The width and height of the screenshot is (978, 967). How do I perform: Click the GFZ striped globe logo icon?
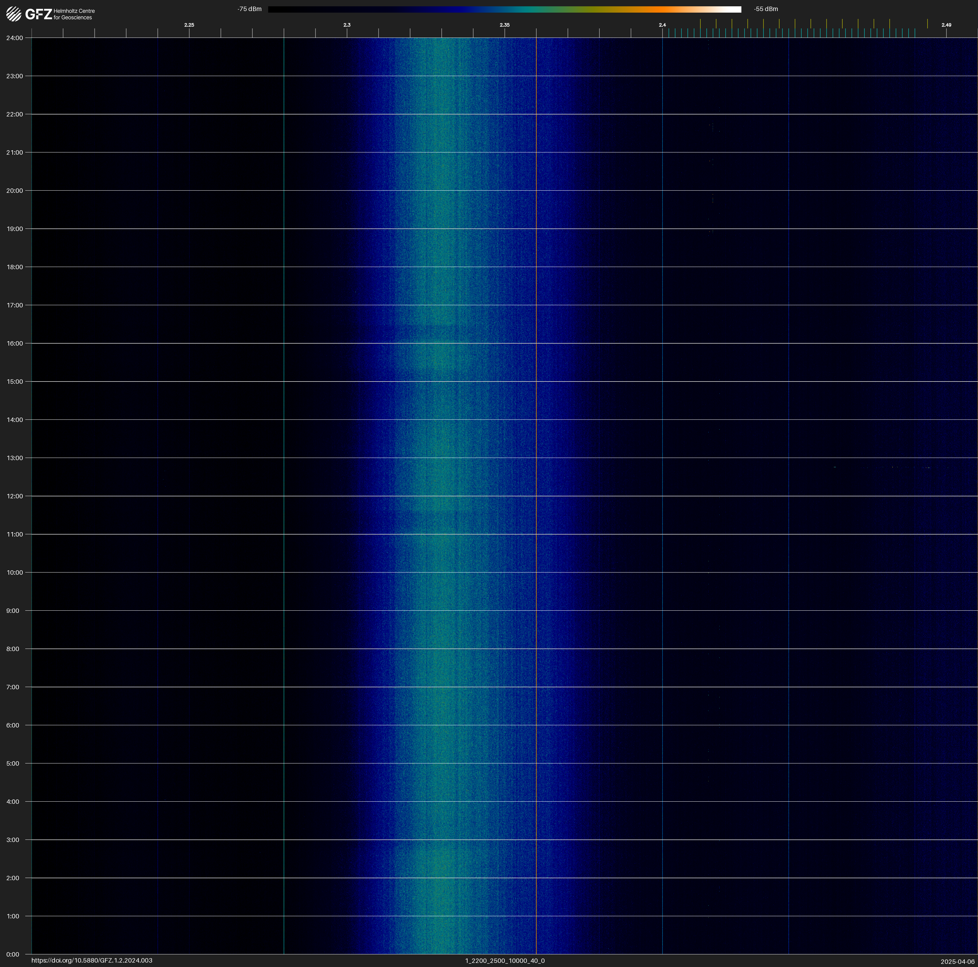[x=14, y=14]
